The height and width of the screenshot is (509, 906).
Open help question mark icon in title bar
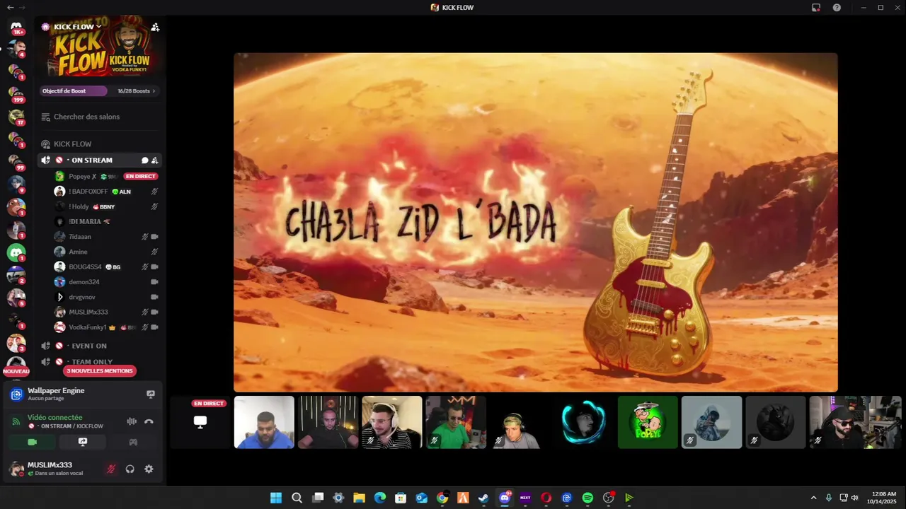coord(837,7)
